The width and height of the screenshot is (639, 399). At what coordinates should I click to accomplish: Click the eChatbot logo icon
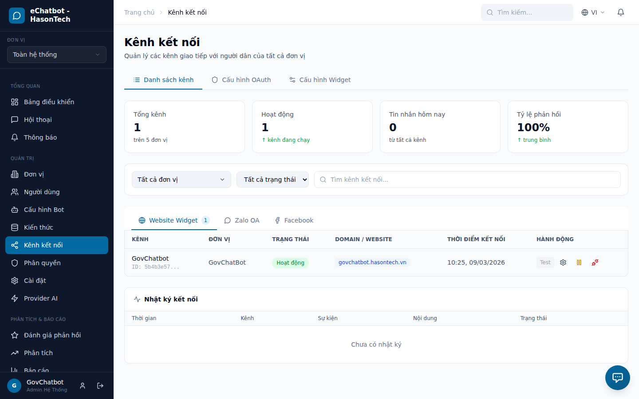tap(17, 16)
